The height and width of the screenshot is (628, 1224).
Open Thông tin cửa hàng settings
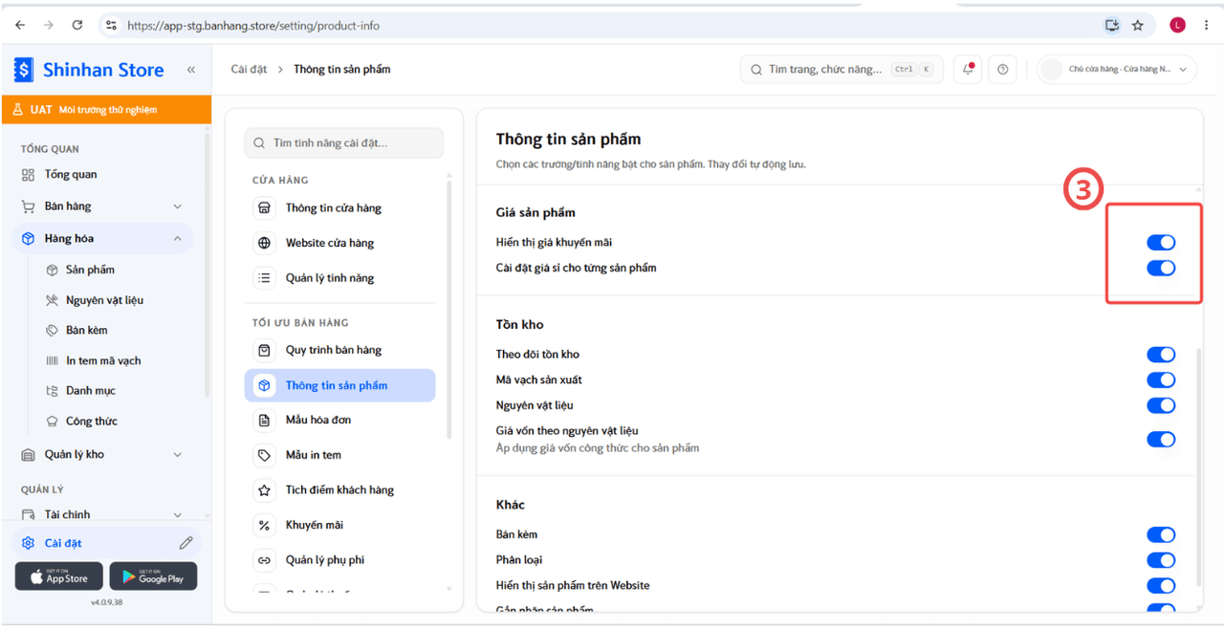click(339, 208)
